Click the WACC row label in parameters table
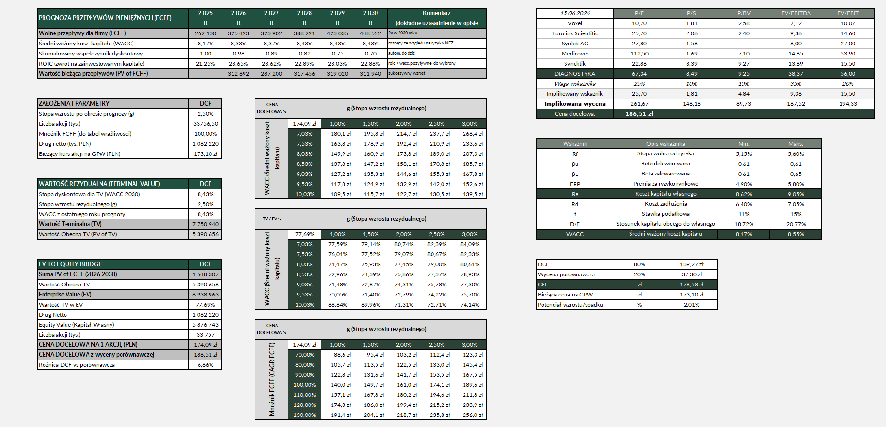 pyautogui.click(x=575, y=234)
